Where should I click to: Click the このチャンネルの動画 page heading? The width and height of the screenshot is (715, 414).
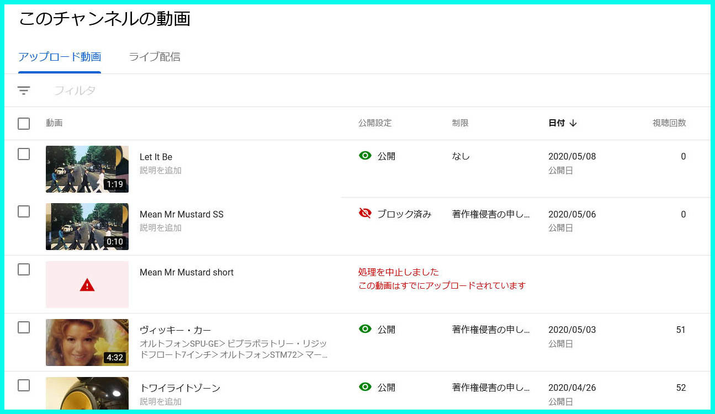(105, 18)
